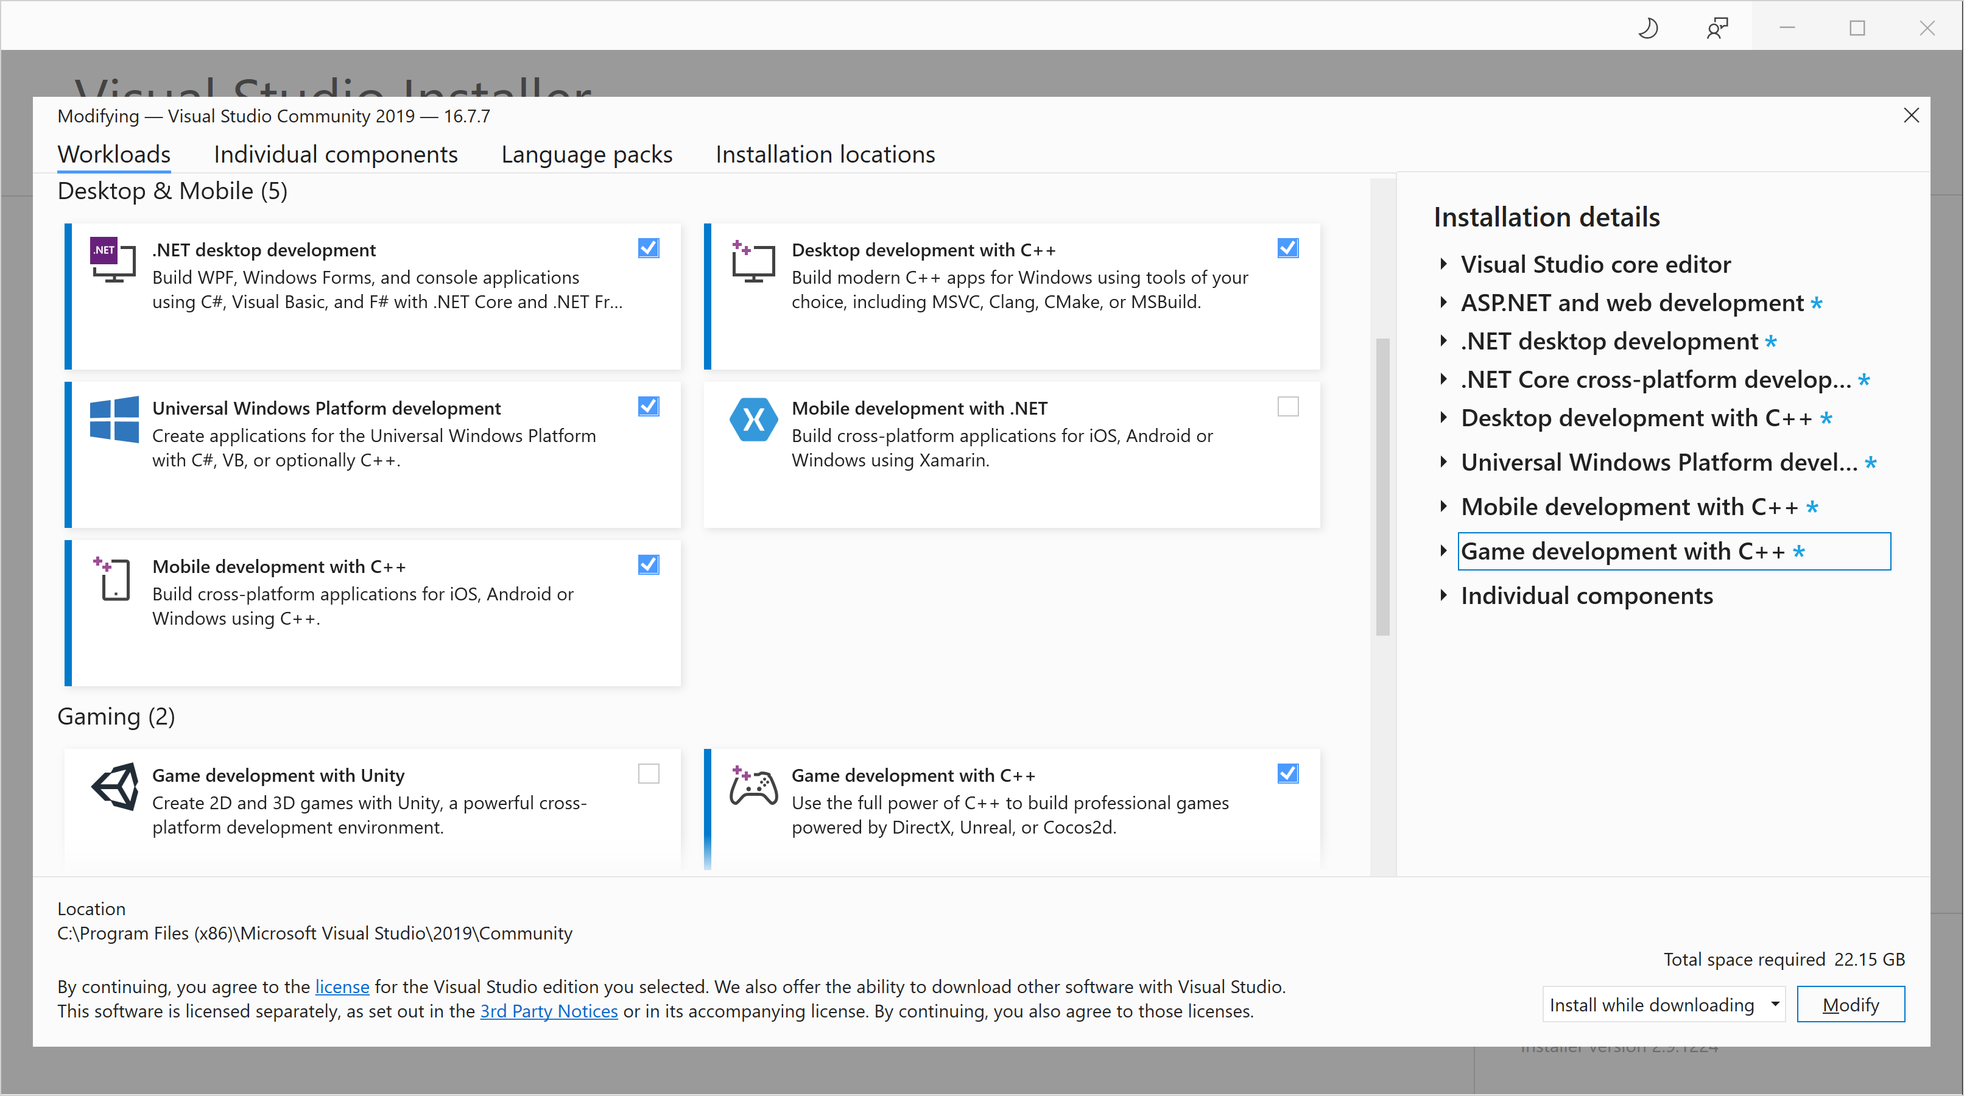Click the .NET desktop development workload icon

(113, 261)
